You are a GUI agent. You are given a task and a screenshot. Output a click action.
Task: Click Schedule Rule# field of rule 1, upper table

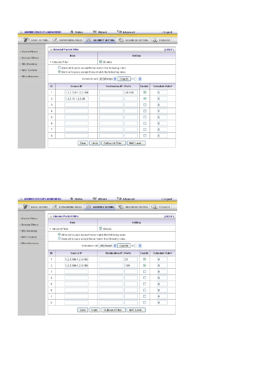click(x=162, y=92)
